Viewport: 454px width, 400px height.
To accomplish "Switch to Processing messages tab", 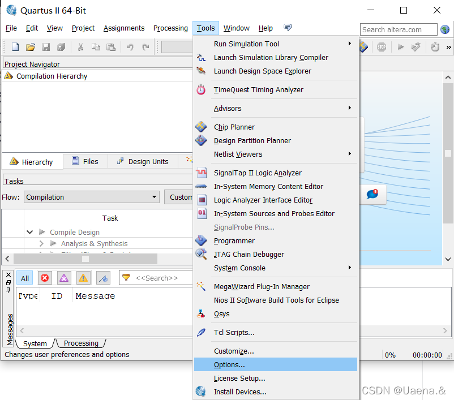I will pyautogui.click(x=81, y=343).
